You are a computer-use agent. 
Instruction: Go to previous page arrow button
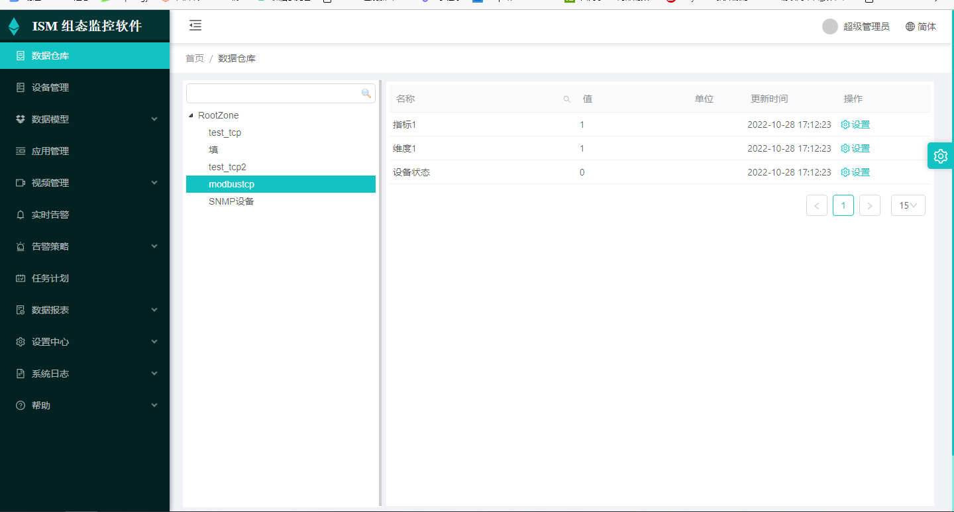coord(817,205)
